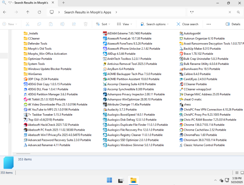Select cheat O matic entry
Image resolution: width=244 pixels, height=185 pixels.
click(x=191, y=100)
